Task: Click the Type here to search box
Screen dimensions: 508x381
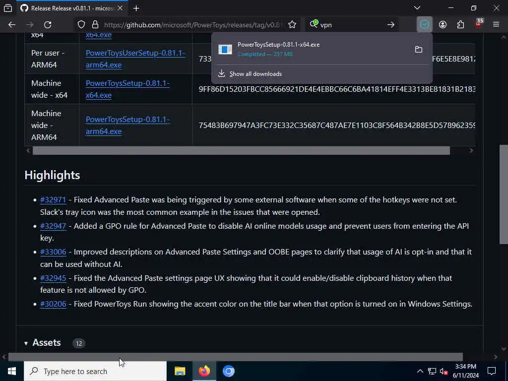Action: (95, 371)
